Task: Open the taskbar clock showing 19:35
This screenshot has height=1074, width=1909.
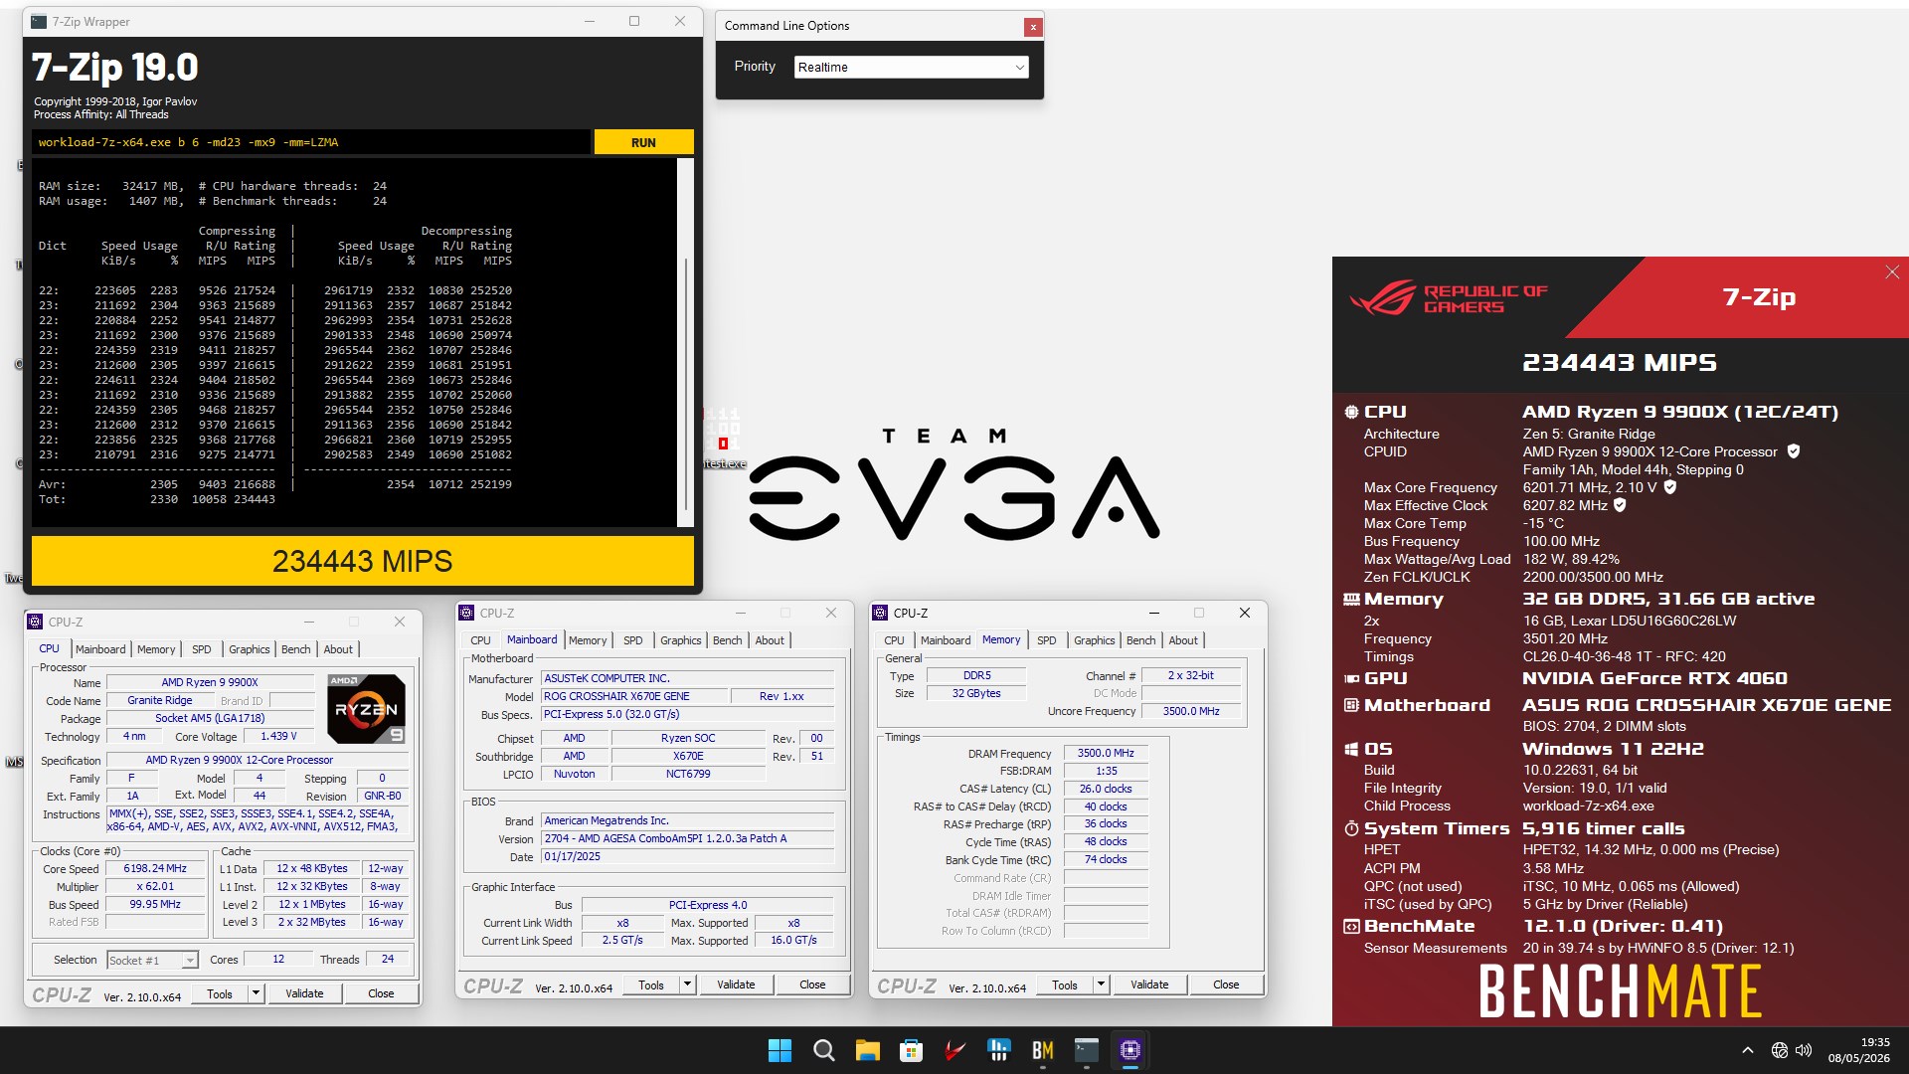Action: 1858,1050
